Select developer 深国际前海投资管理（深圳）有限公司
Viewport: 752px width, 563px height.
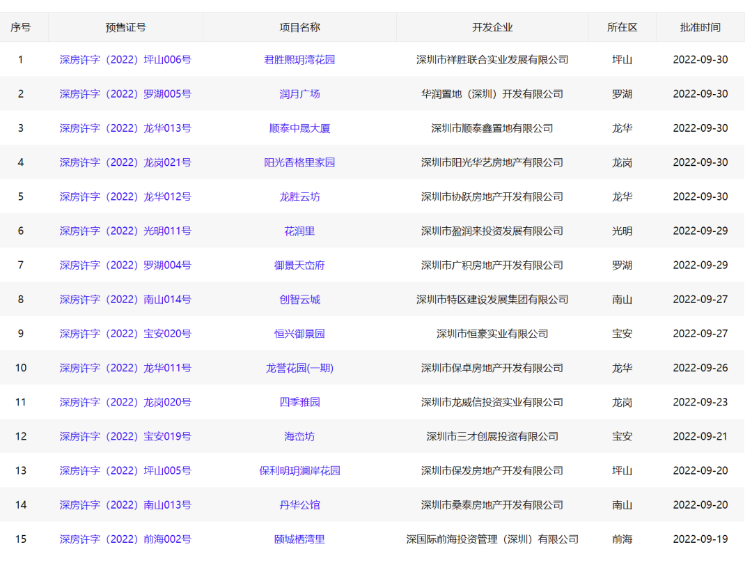492,539
